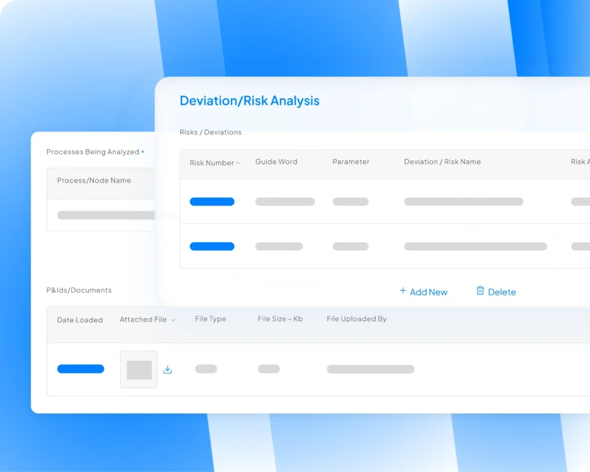Screen dimensions: 590x472
Task: Select the Parameter column header
Action: (351, 162)
